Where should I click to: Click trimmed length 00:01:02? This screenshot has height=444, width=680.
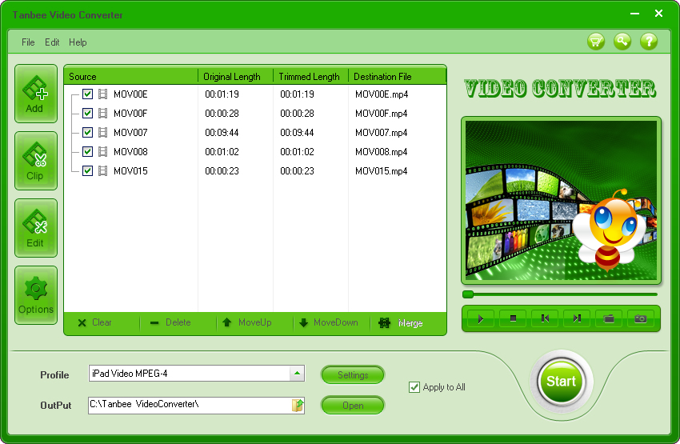click(297, 151)
